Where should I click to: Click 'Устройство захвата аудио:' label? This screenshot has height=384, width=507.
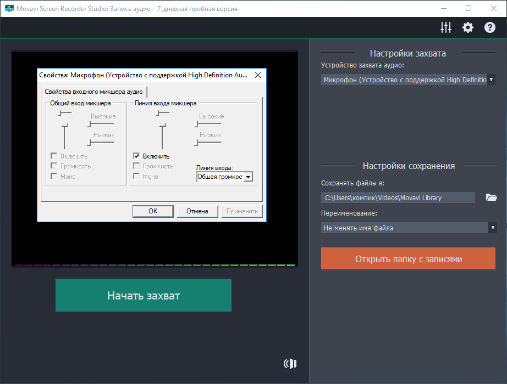point(362,65)
